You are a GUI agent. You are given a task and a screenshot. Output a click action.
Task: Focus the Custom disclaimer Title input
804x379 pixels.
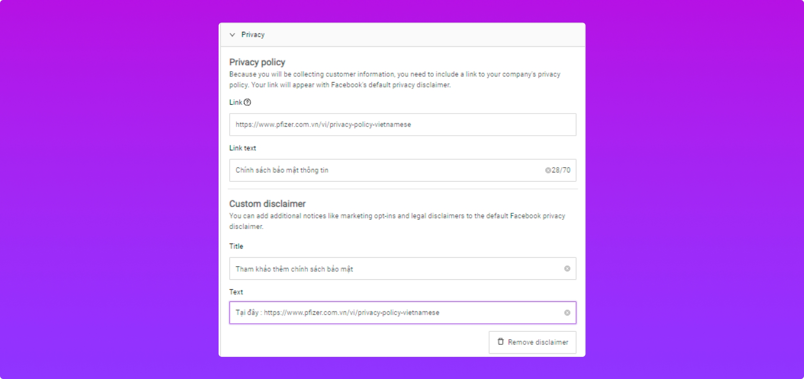coord(394,269)
